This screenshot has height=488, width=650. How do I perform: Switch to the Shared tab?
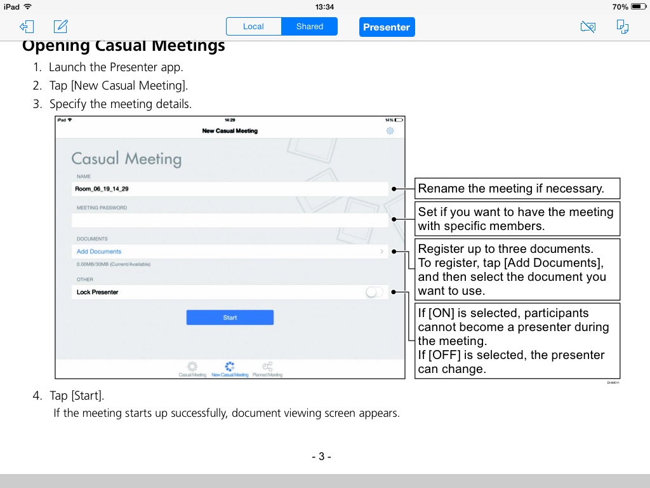[x=310, y=27]
